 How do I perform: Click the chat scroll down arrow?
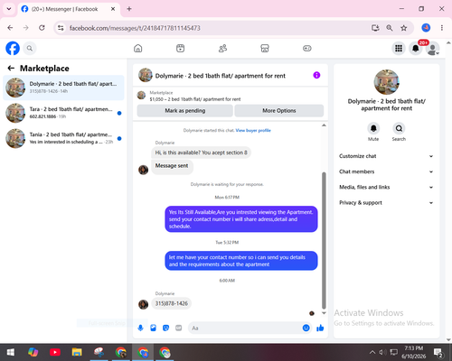coord(324,313)
